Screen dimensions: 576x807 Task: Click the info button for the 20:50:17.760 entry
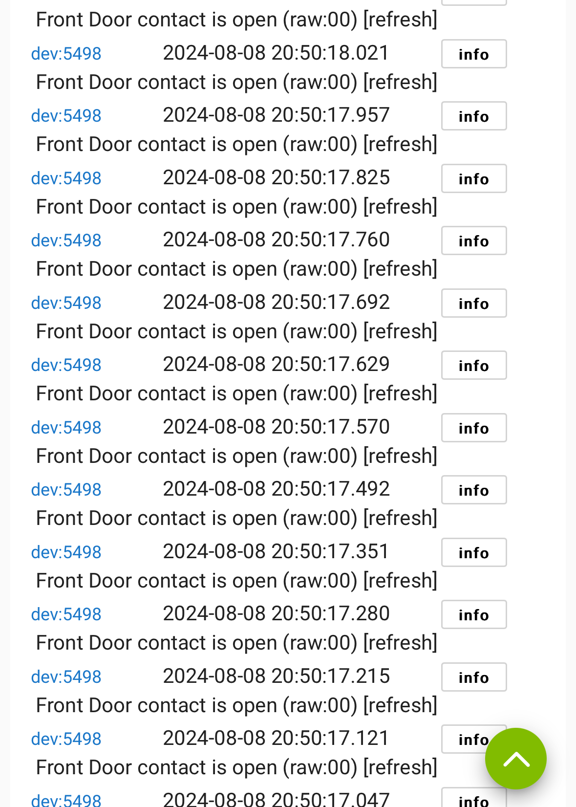pos(474,240)
